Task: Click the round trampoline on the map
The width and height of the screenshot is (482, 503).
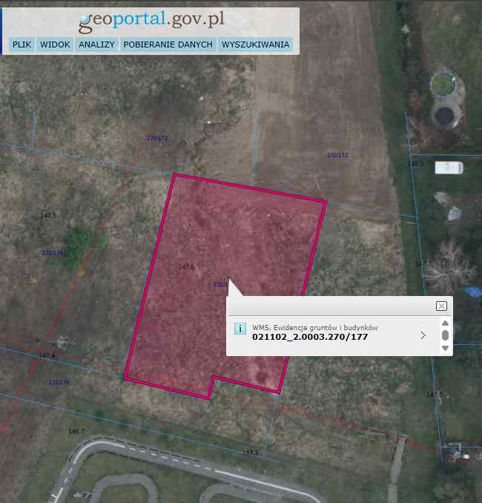Action: 444,116
